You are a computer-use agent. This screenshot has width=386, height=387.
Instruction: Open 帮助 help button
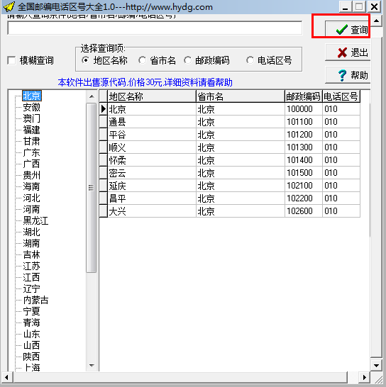click(348, 75)
